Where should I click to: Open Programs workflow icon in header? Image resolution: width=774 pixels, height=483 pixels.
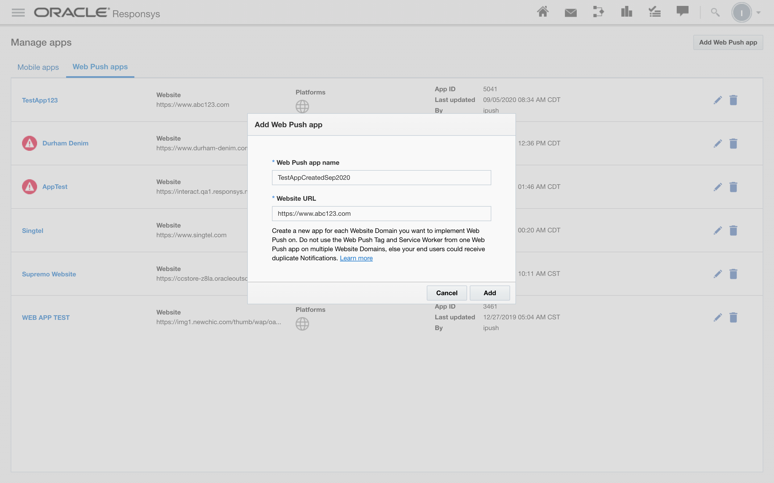tap(598, 12)
